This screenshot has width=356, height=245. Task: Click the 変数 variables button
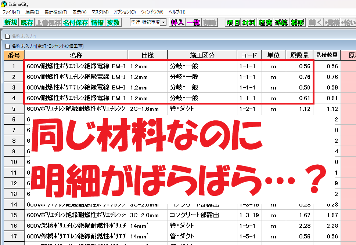[113, 22]
